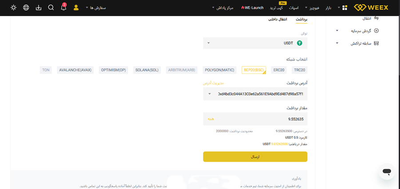Viewport: 400px width, 189px height.
Task: Open the apps grid icon
Action: click(x=344, y=8)
